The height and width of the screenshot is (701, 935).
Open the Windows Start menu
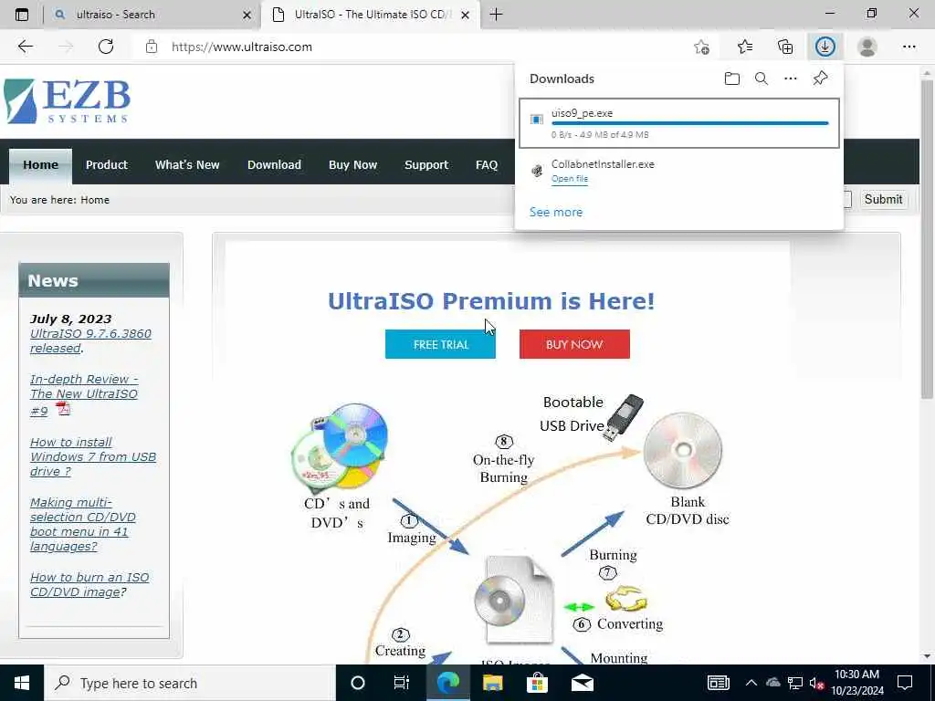(x=22, y=683)
